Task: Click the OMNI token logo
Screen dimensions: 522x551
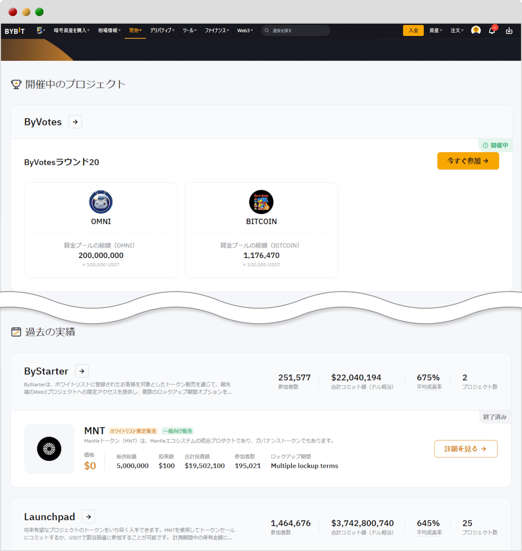Action: coord(101,202)
